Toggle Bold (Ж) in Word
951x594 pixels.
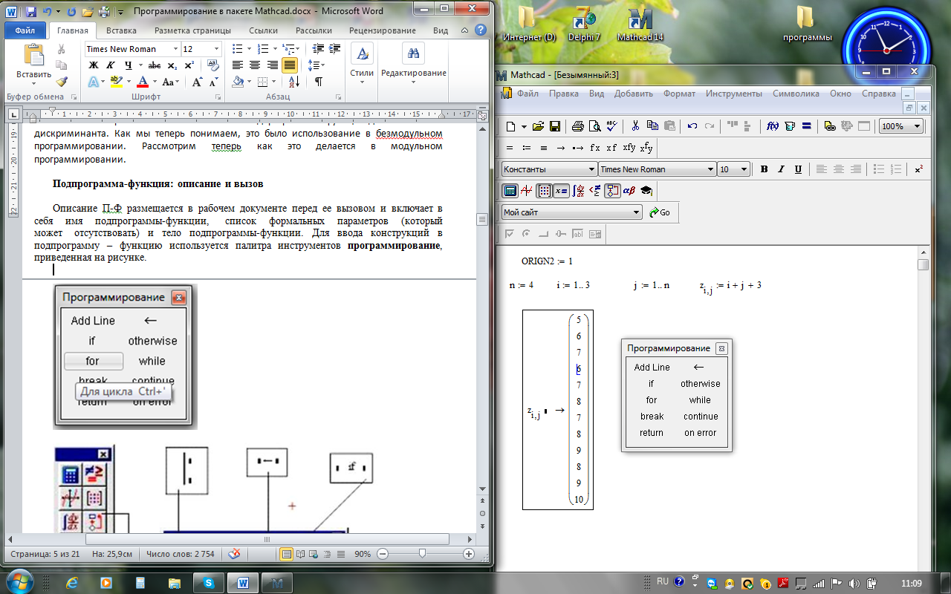click(94, 65)
